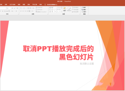125x91 pixels.
Task: Switch to the 审阅 (Review) tab
Action: tap(19, 4)
